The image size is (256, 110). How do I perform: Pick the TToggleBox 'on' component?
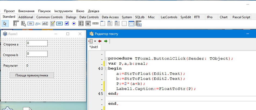point(59,24)
